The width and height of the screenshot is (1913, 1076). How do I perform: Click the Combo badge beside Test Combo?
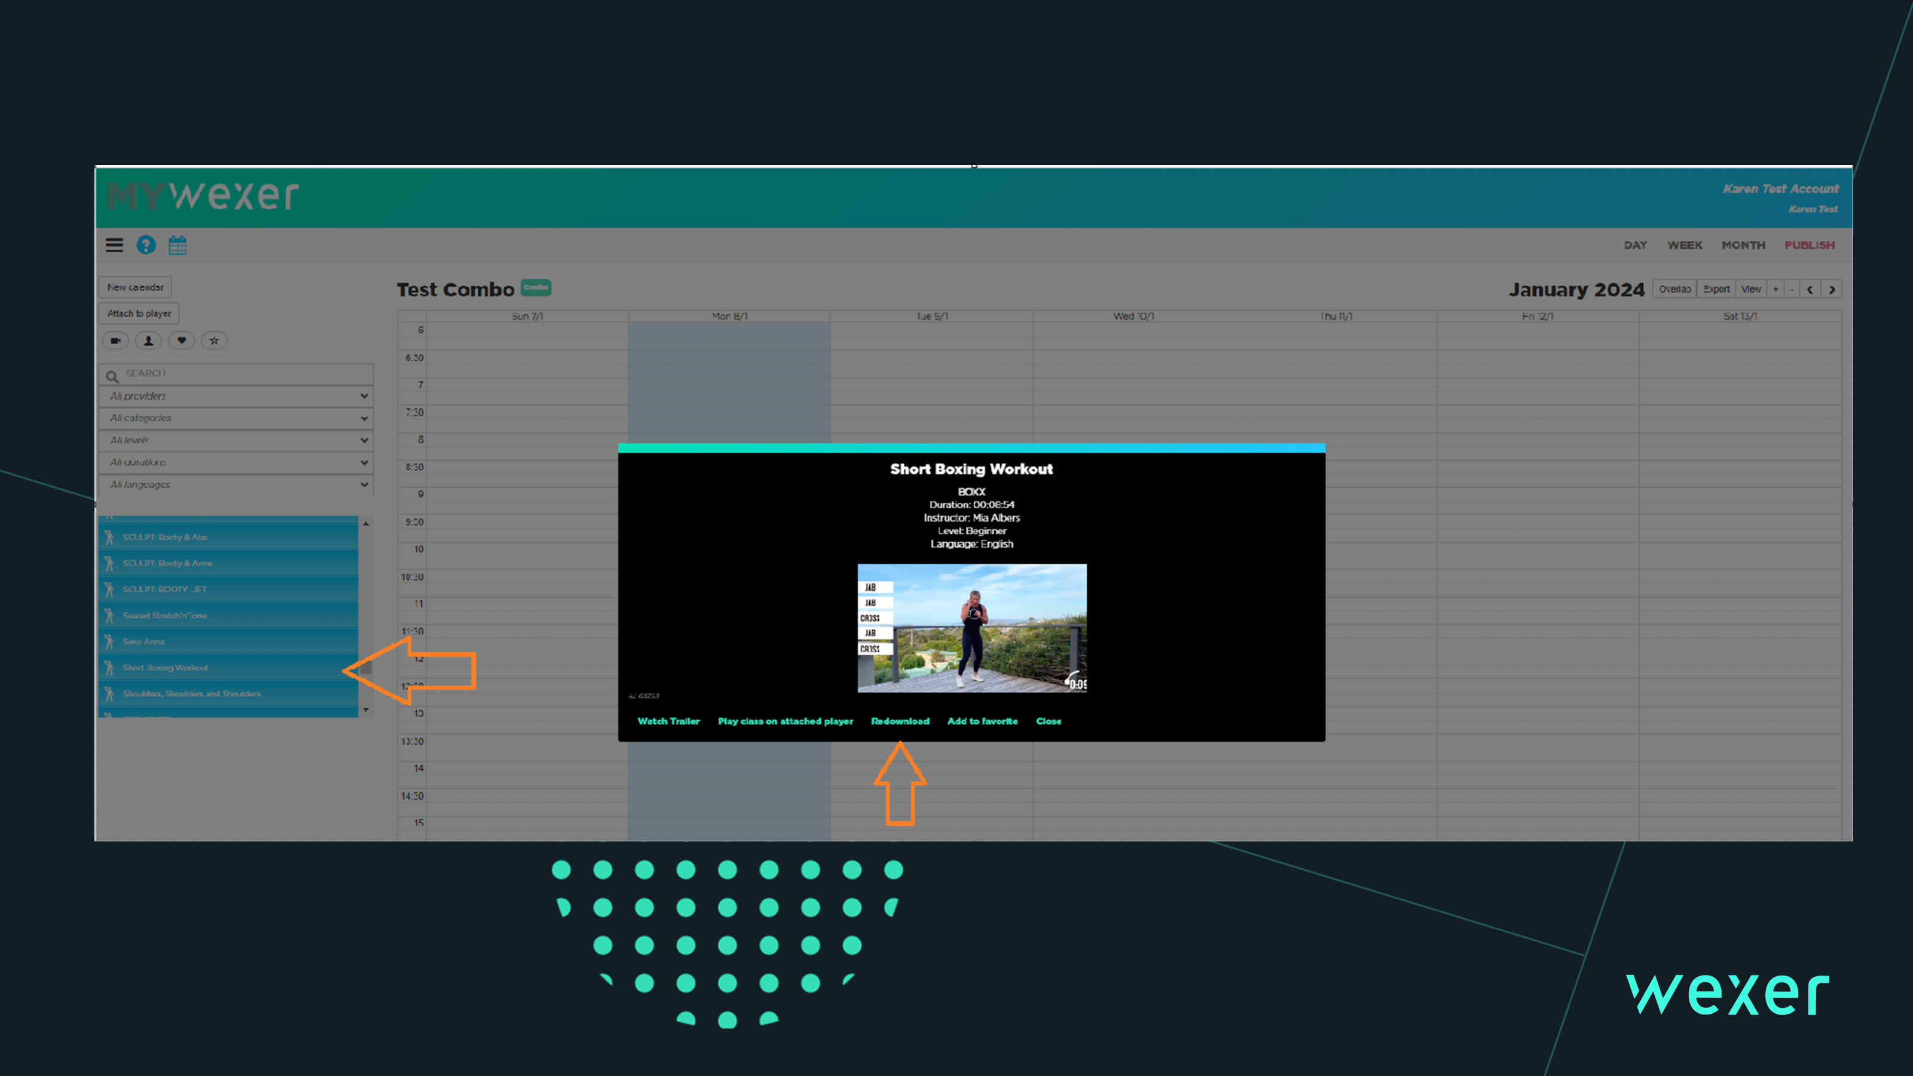[536, 288]
